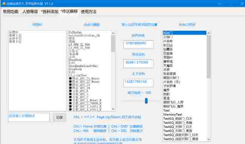Click the app icon in title bar

pos(4,3)
